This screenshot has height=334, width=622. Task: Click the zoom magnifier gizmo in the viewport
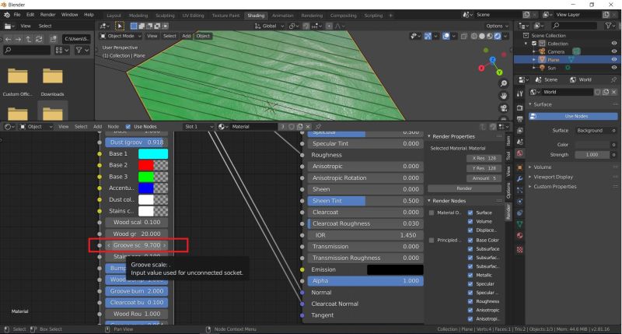click(503, 83)
